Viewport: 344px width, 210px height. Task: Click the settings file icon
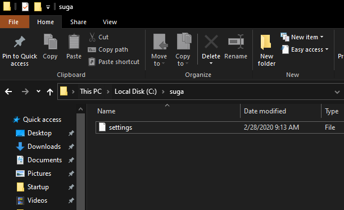coord(102,127)
